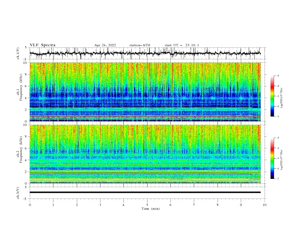
Task: Click the time axis tick '2'
Action: 77,205
